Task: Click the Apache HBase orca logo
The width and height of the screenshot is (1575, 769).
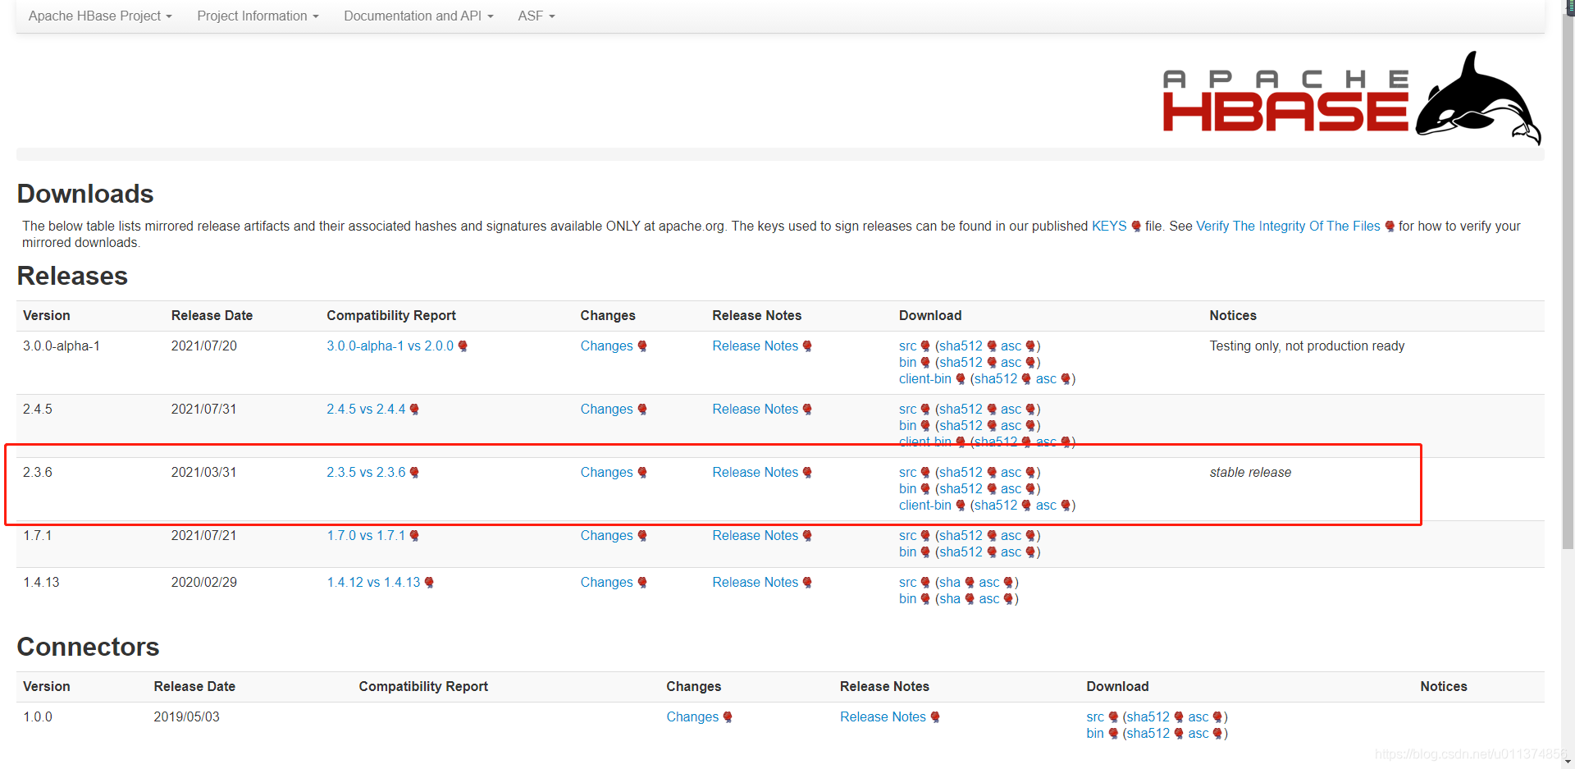Action: (1352, 98)
